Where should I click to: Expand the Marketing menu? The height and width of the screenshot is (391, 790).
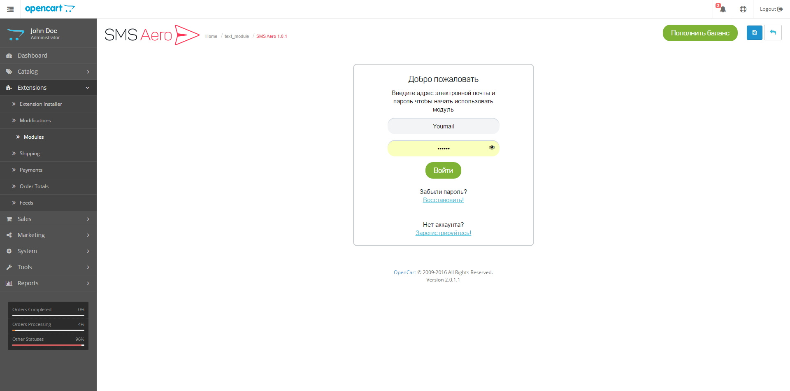coord(48,235)
